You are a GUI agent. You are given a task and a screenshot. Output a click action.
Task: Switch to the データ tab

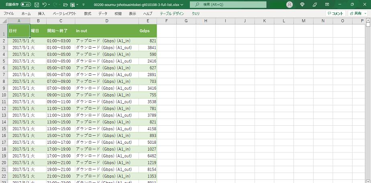tap(103, 14)
